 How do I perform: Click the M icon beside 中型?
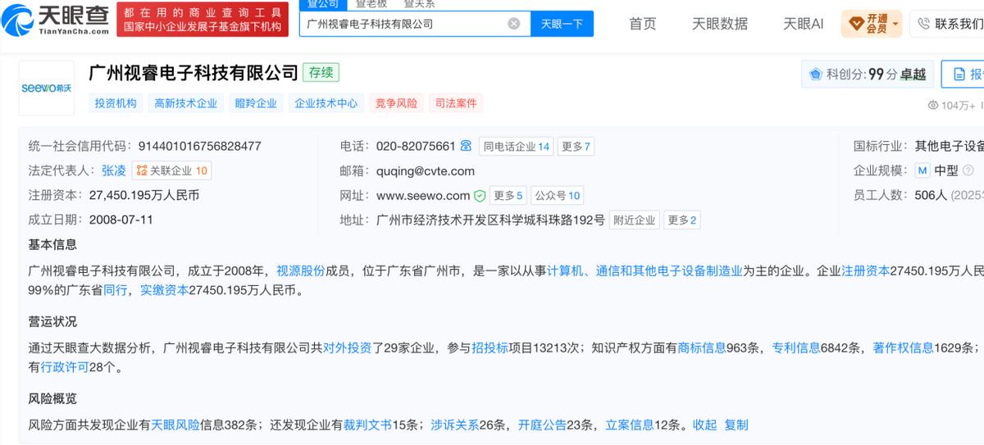[922, 170]
